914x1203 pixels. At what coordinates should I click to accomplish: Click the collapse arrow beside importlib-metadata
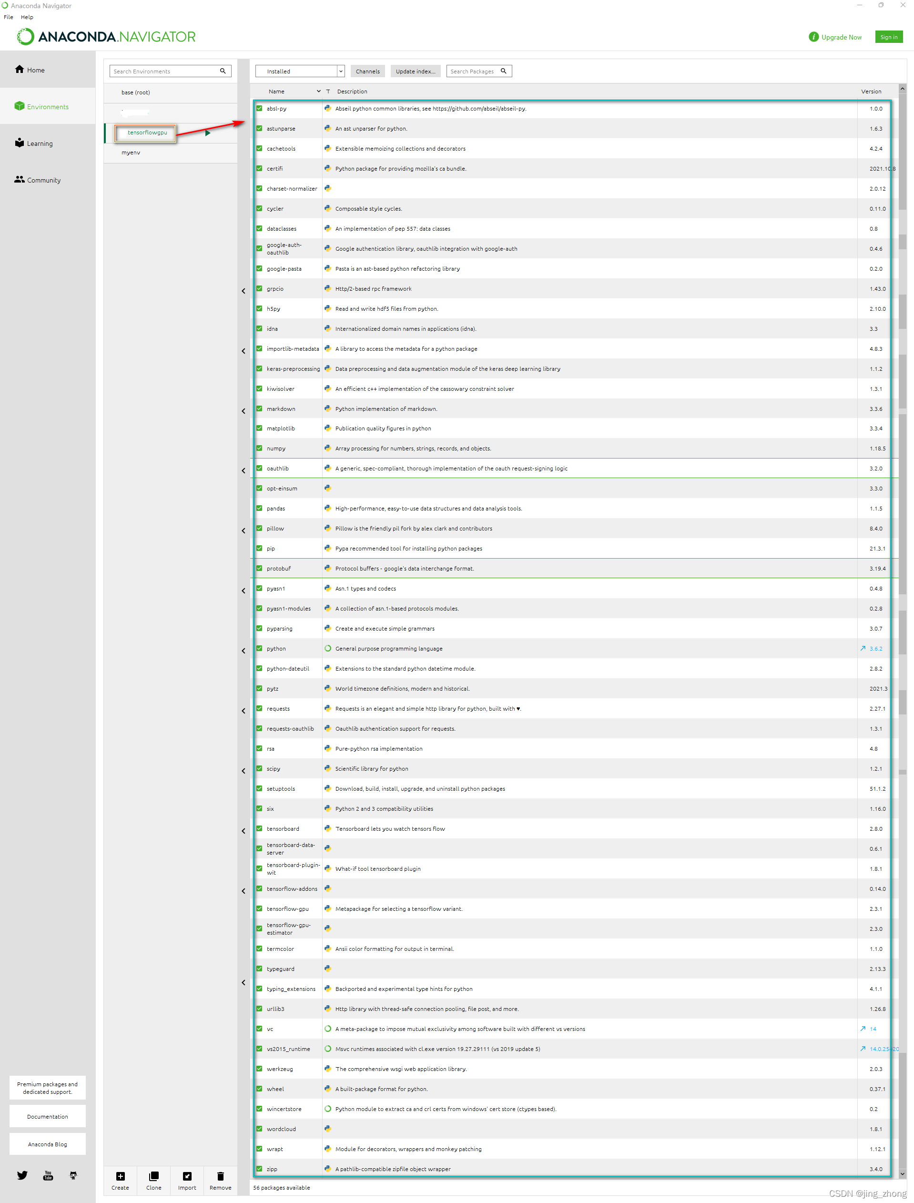click(243, 351)
